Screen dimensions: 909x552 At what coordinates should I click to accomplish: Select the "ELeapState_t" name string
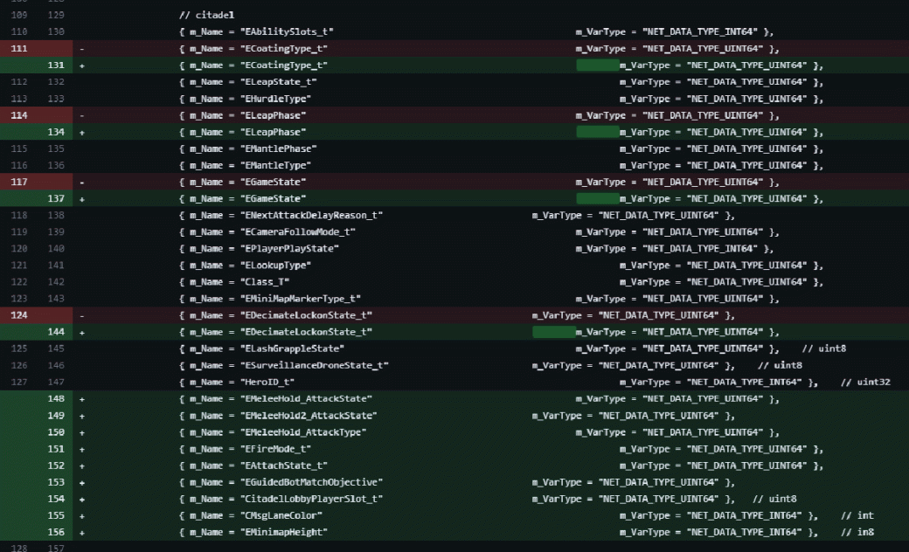pyautogui.click(x=278, y=82)
